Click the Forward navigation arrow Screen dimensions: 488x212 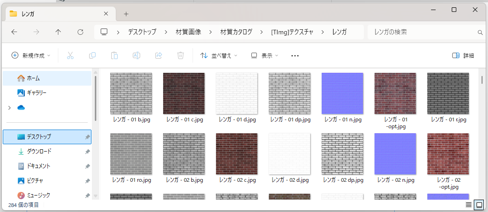point(36,32)
